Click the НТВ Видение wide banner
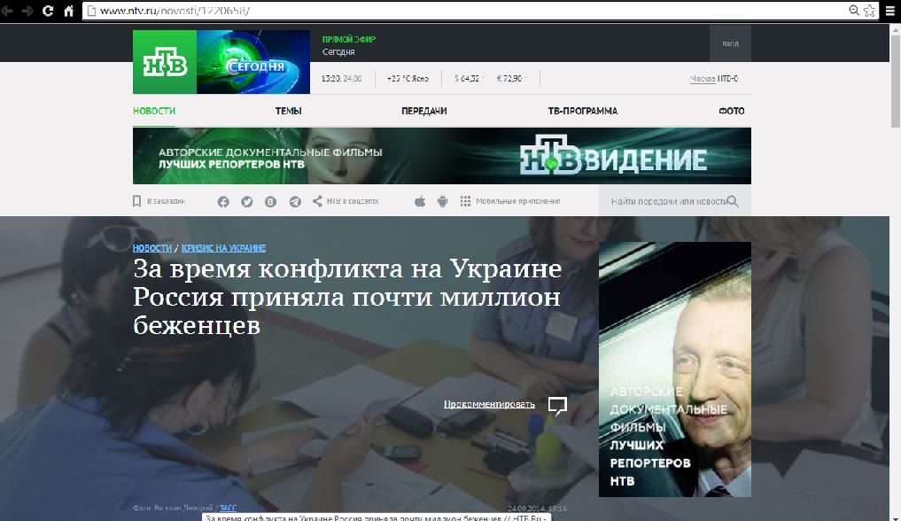Viewport: 901px width, 521px height. 442,156
